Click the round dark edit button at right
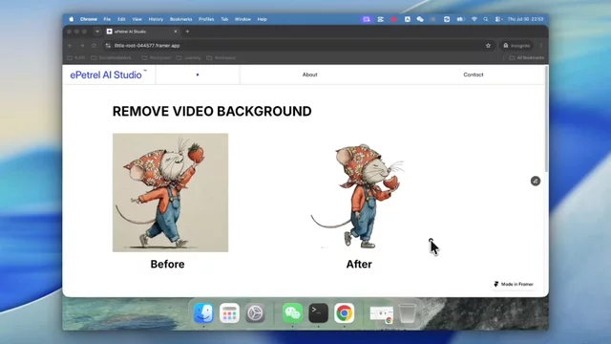This screenshot has height=344, width=611. coord(536,181)
